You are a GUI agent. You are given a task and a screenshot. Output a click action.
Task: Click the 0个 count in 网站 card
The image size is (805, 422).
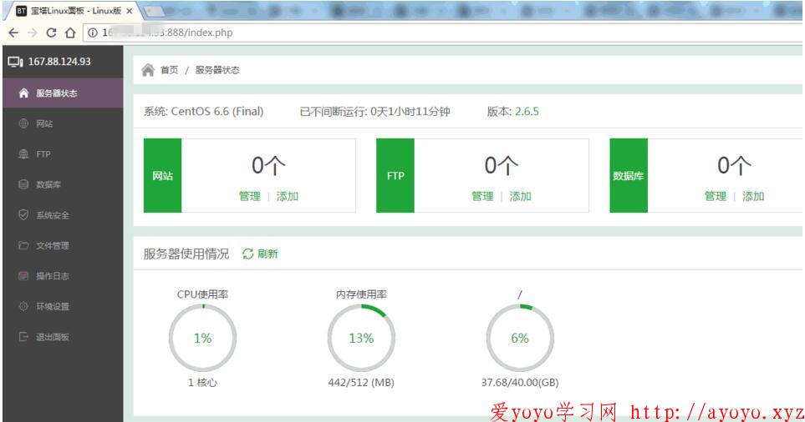[x=268, y=165]
